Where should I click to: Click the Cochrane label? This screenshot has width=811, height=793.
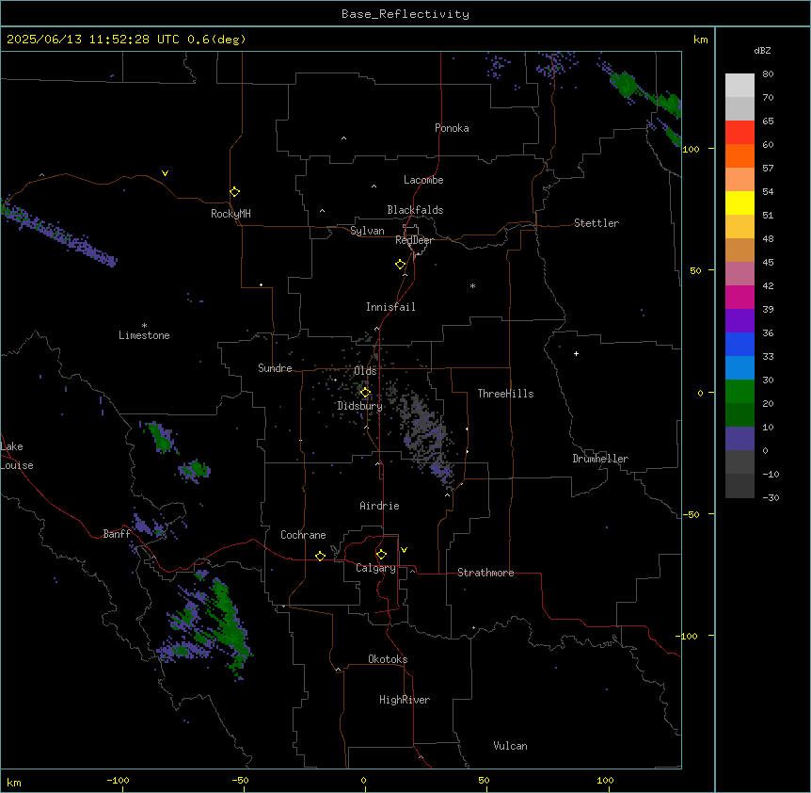(303, 535)
